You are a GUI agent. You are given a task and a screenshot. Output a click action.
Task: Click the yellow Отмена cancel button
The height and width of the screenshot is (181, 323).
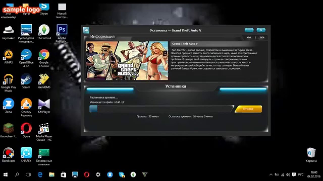[248, 109]
